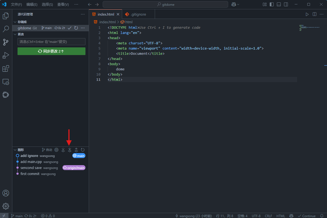Toggle the secondary sidebar visibility
The height and width of the screenshot is (218, 327).
pos(285,4)
